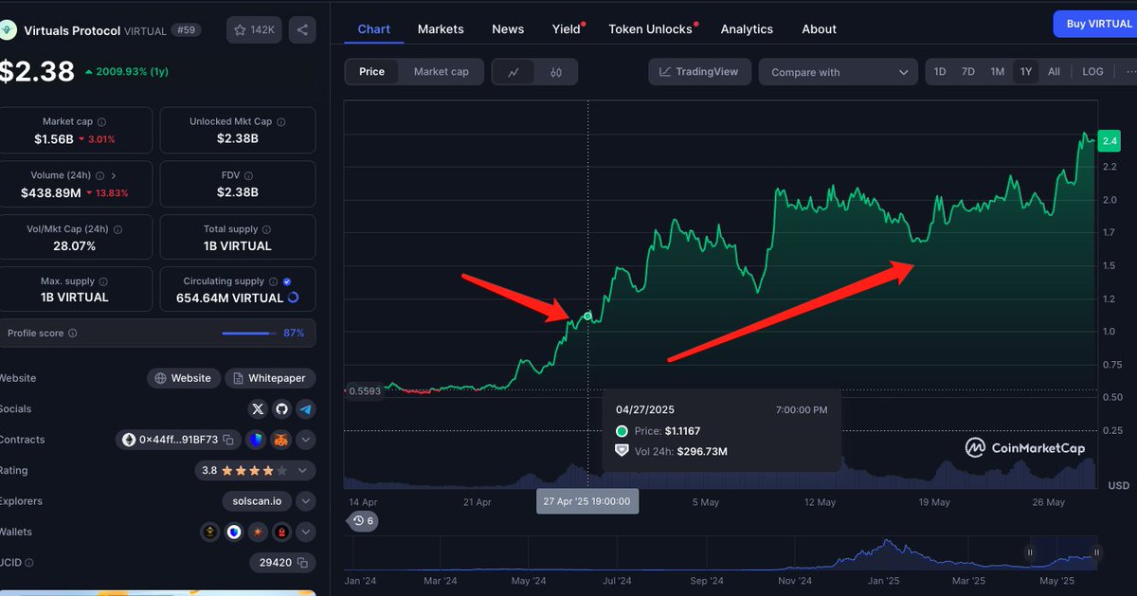
Task: Select line chart style
Action: [514, 72]
